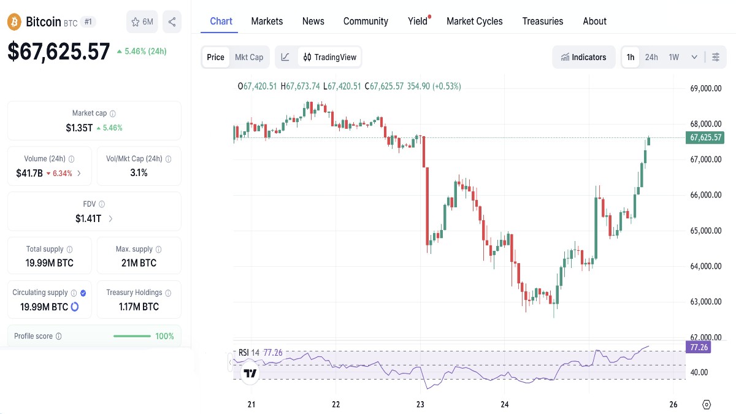
Task: Click the 67,625.57 price axis label
Action: coord(705,137)
